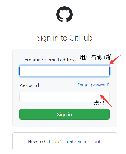The height and width of the screenshot is (154, 126).
Task: Click the 'Sign in to GitHub' heading
Action: point(64,38)
